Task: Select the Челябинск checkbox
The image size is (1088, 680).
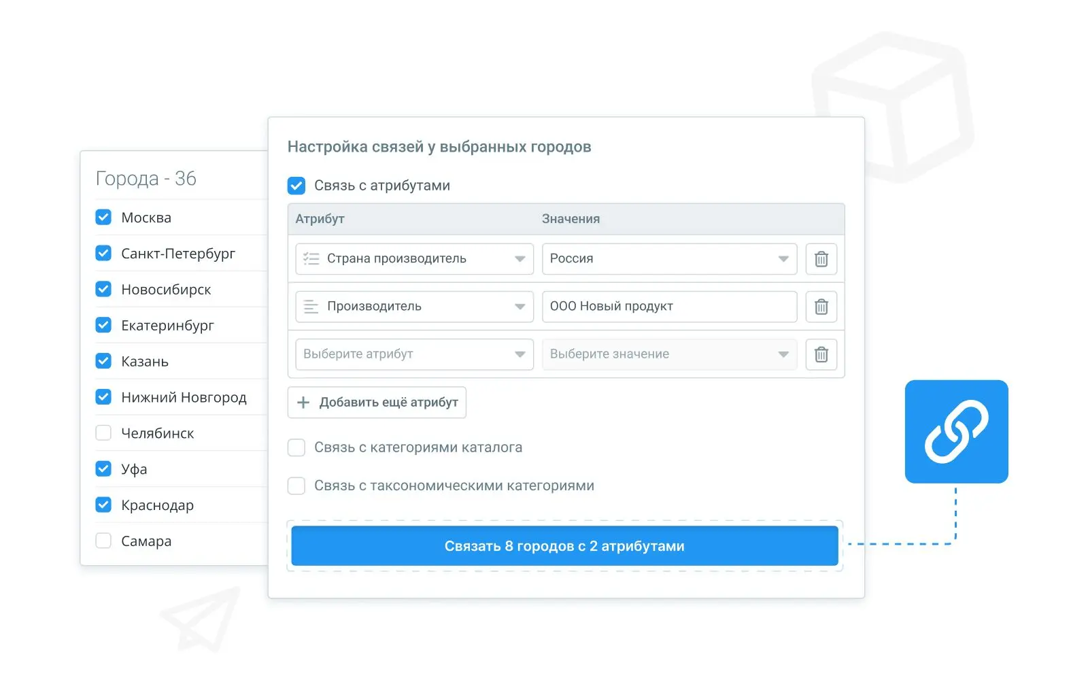Action: coord(103,433)
